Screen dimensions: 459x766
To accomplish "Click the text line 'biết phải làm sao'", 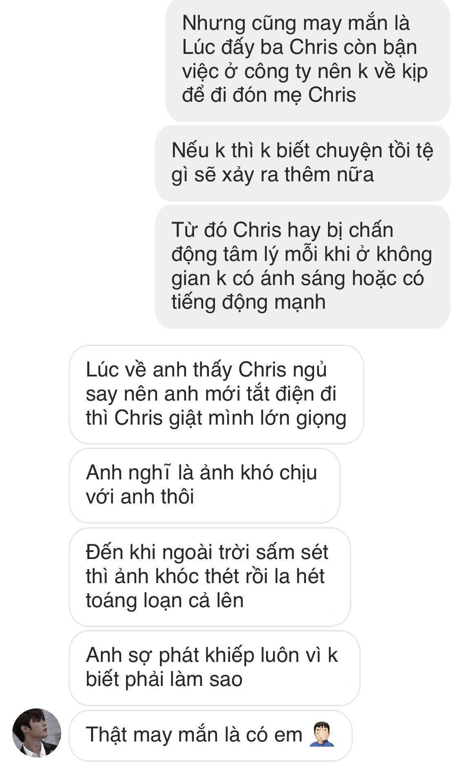I will coord(164,679).
